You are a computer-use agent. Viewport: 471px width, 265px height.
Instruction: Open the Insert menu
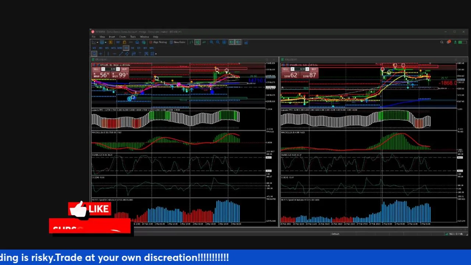[112, 37]
